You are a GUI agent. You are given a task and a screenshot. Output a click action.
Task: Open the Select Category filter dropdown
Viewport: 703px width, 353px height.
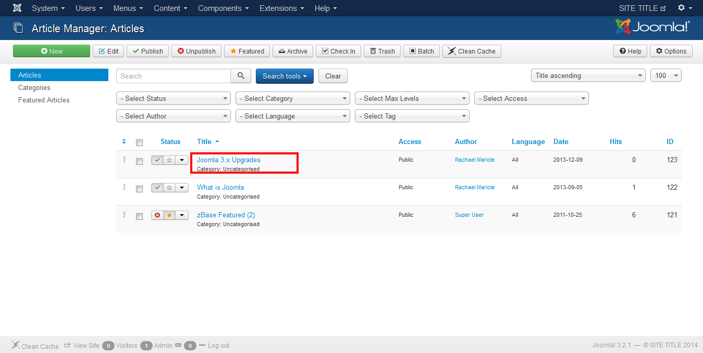point(293,98)
